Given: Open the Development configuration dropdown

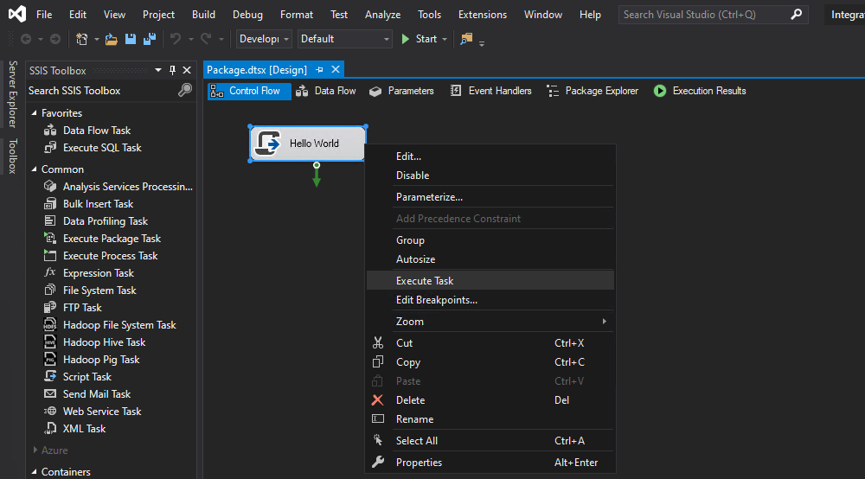Looking at the screenshot, I should click(x=264, y=39).
